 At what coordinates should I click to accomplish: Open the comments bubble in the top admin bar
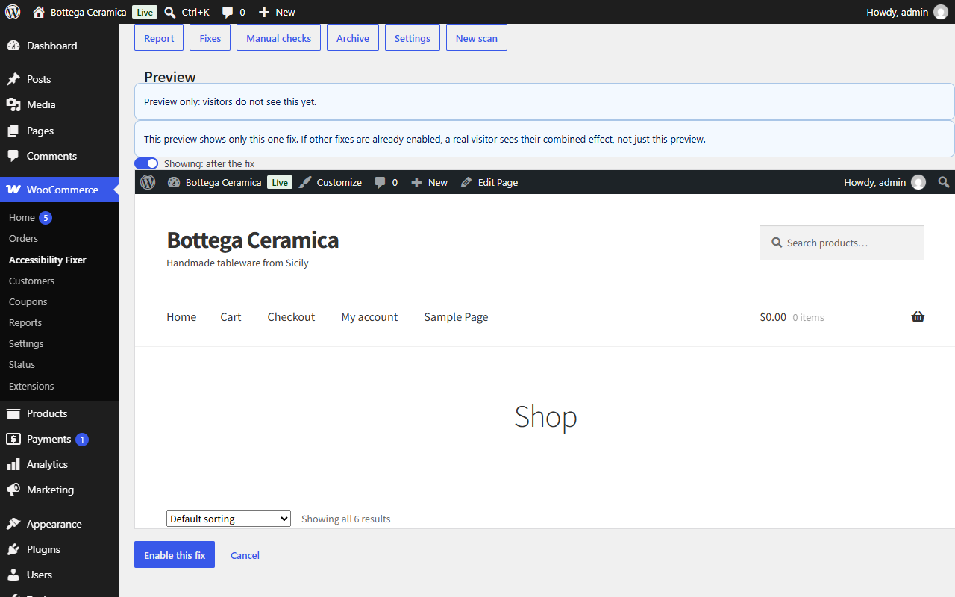click(234, 12)
